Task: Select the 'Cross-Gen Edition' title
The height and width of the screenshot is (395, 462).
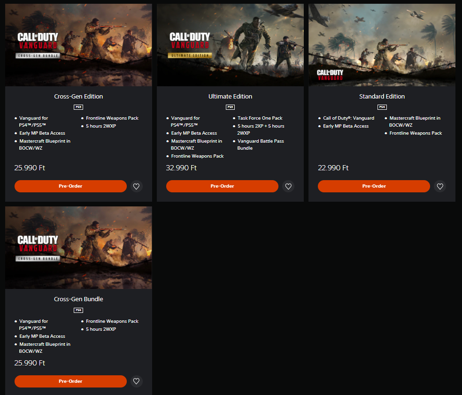Action: (78, 97)
